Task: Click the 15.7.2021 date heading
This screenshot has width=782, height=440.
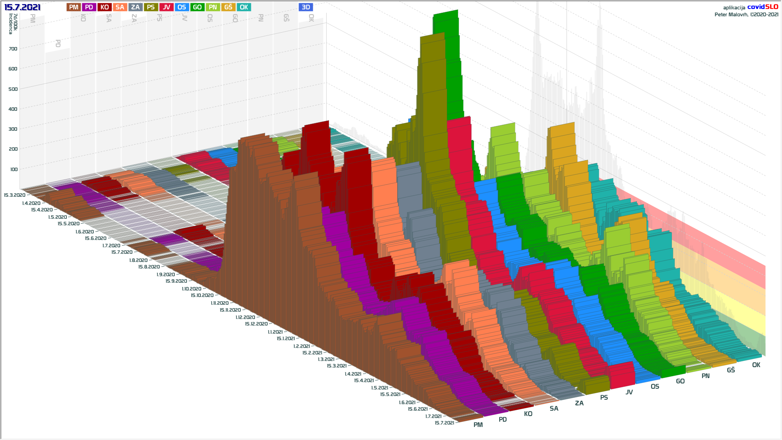Action: tap(22, 7)
